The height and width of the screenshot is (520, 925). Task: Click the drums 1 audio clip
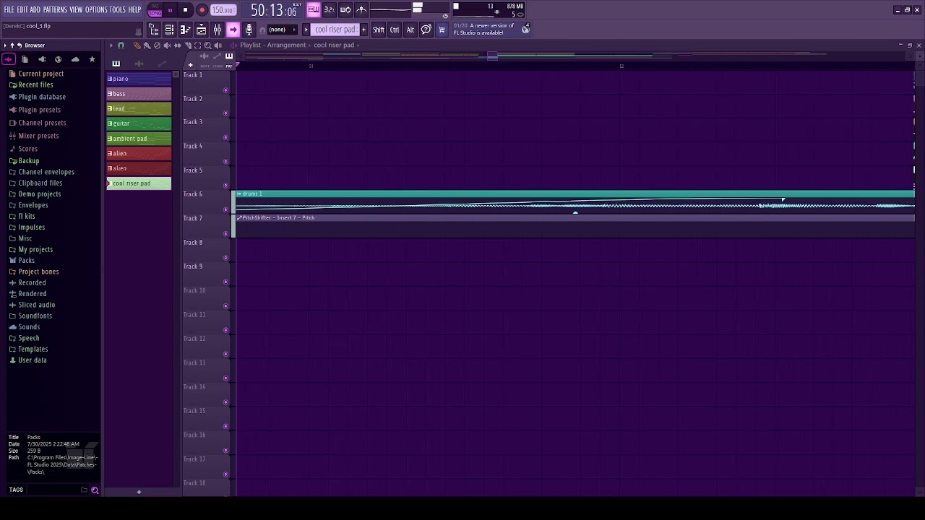click(575, 201)
